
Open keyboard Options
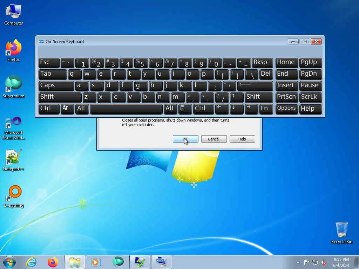coord(287,109)
